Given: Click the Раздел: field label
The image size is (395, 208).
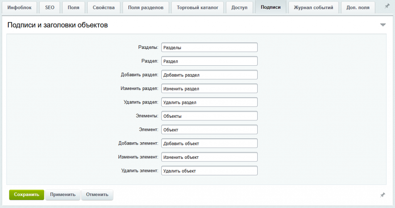Looking at the screenshot, I should (x=150, y=61).
